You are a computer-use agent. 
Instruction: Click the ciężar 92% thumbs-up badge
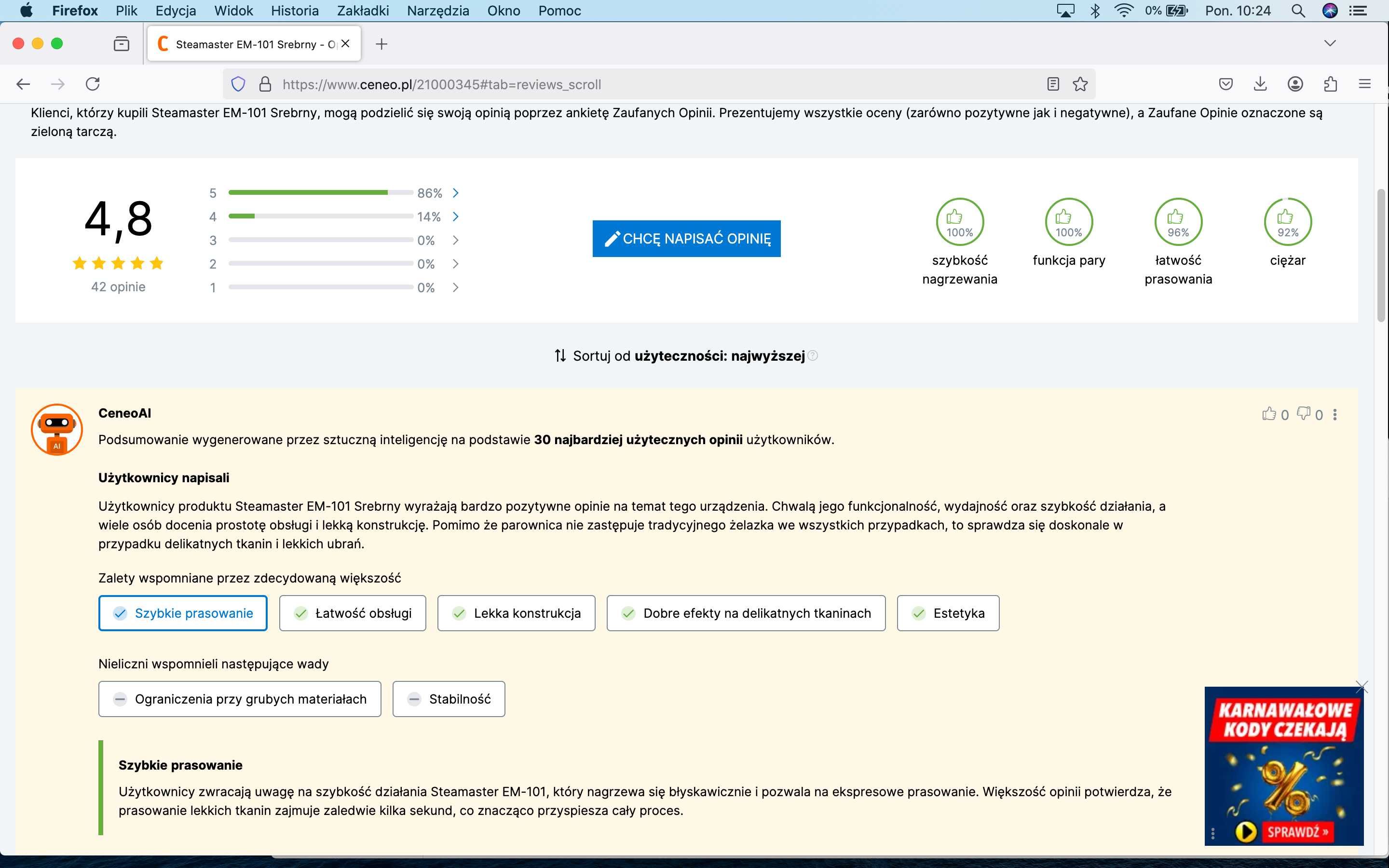point(1288,222)
